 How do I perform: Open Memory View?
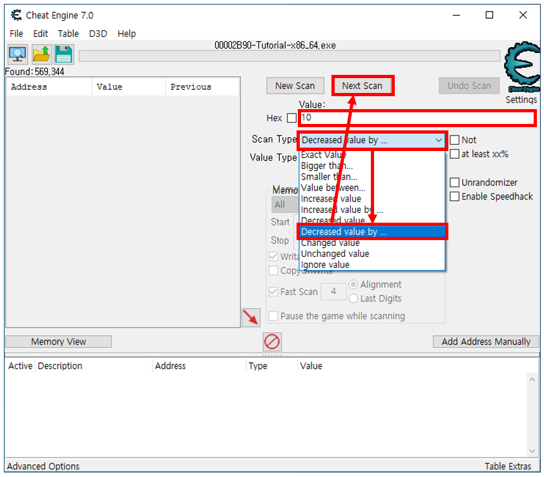coord(58,342)
